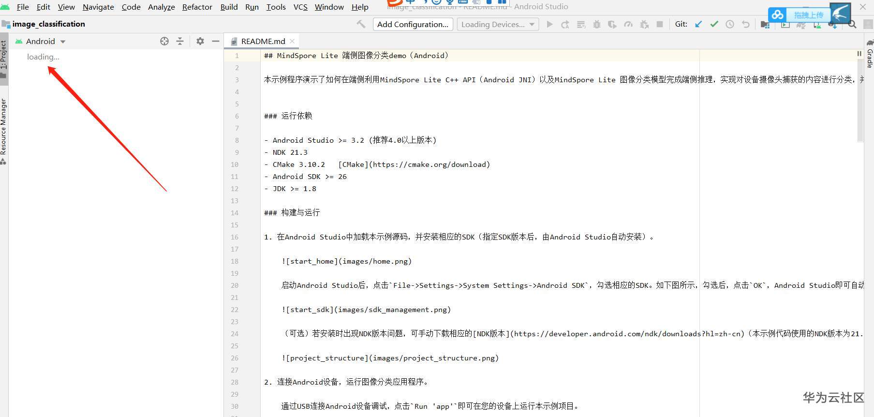Close the README.md tab
The width and height of the screenshot is (874, 417).
click(292, 41)
